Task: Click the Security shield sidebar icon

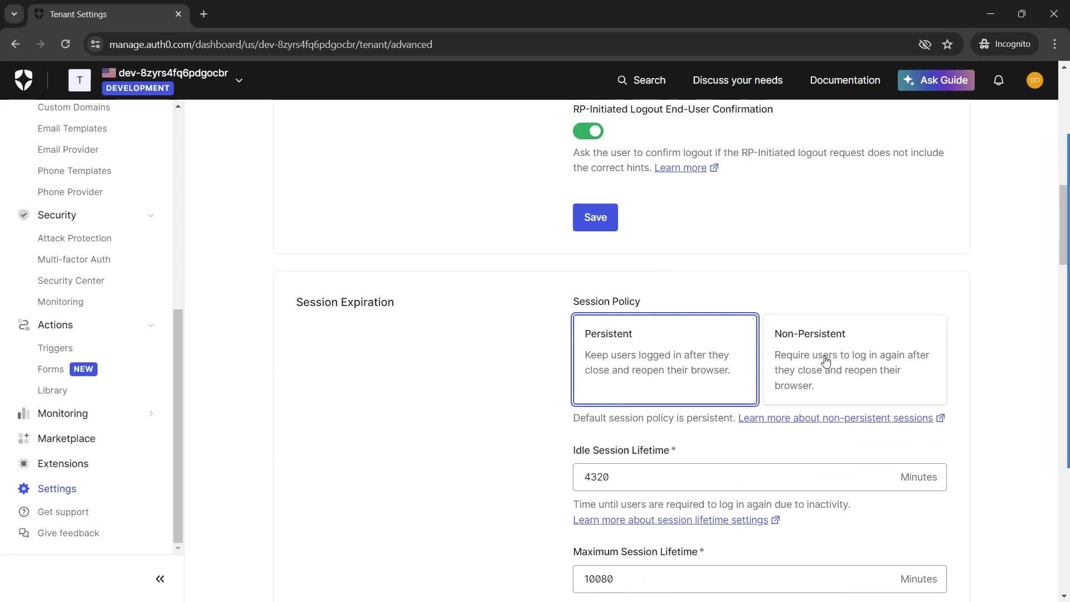Action: pos(23,215)
